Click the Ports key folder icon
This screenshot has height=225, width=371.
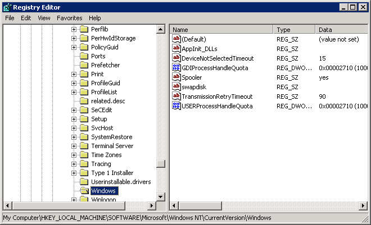click(84, 56)
